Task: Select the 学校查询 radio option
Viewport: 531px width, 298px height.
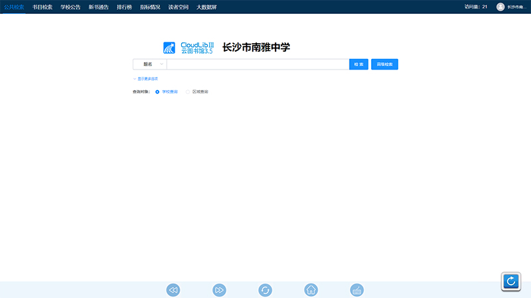Action: coord(157,91)
